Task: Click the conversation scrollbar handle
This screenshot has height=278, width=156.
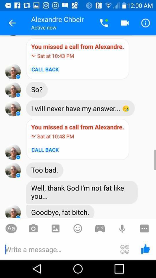Action: tap(155, 160)
